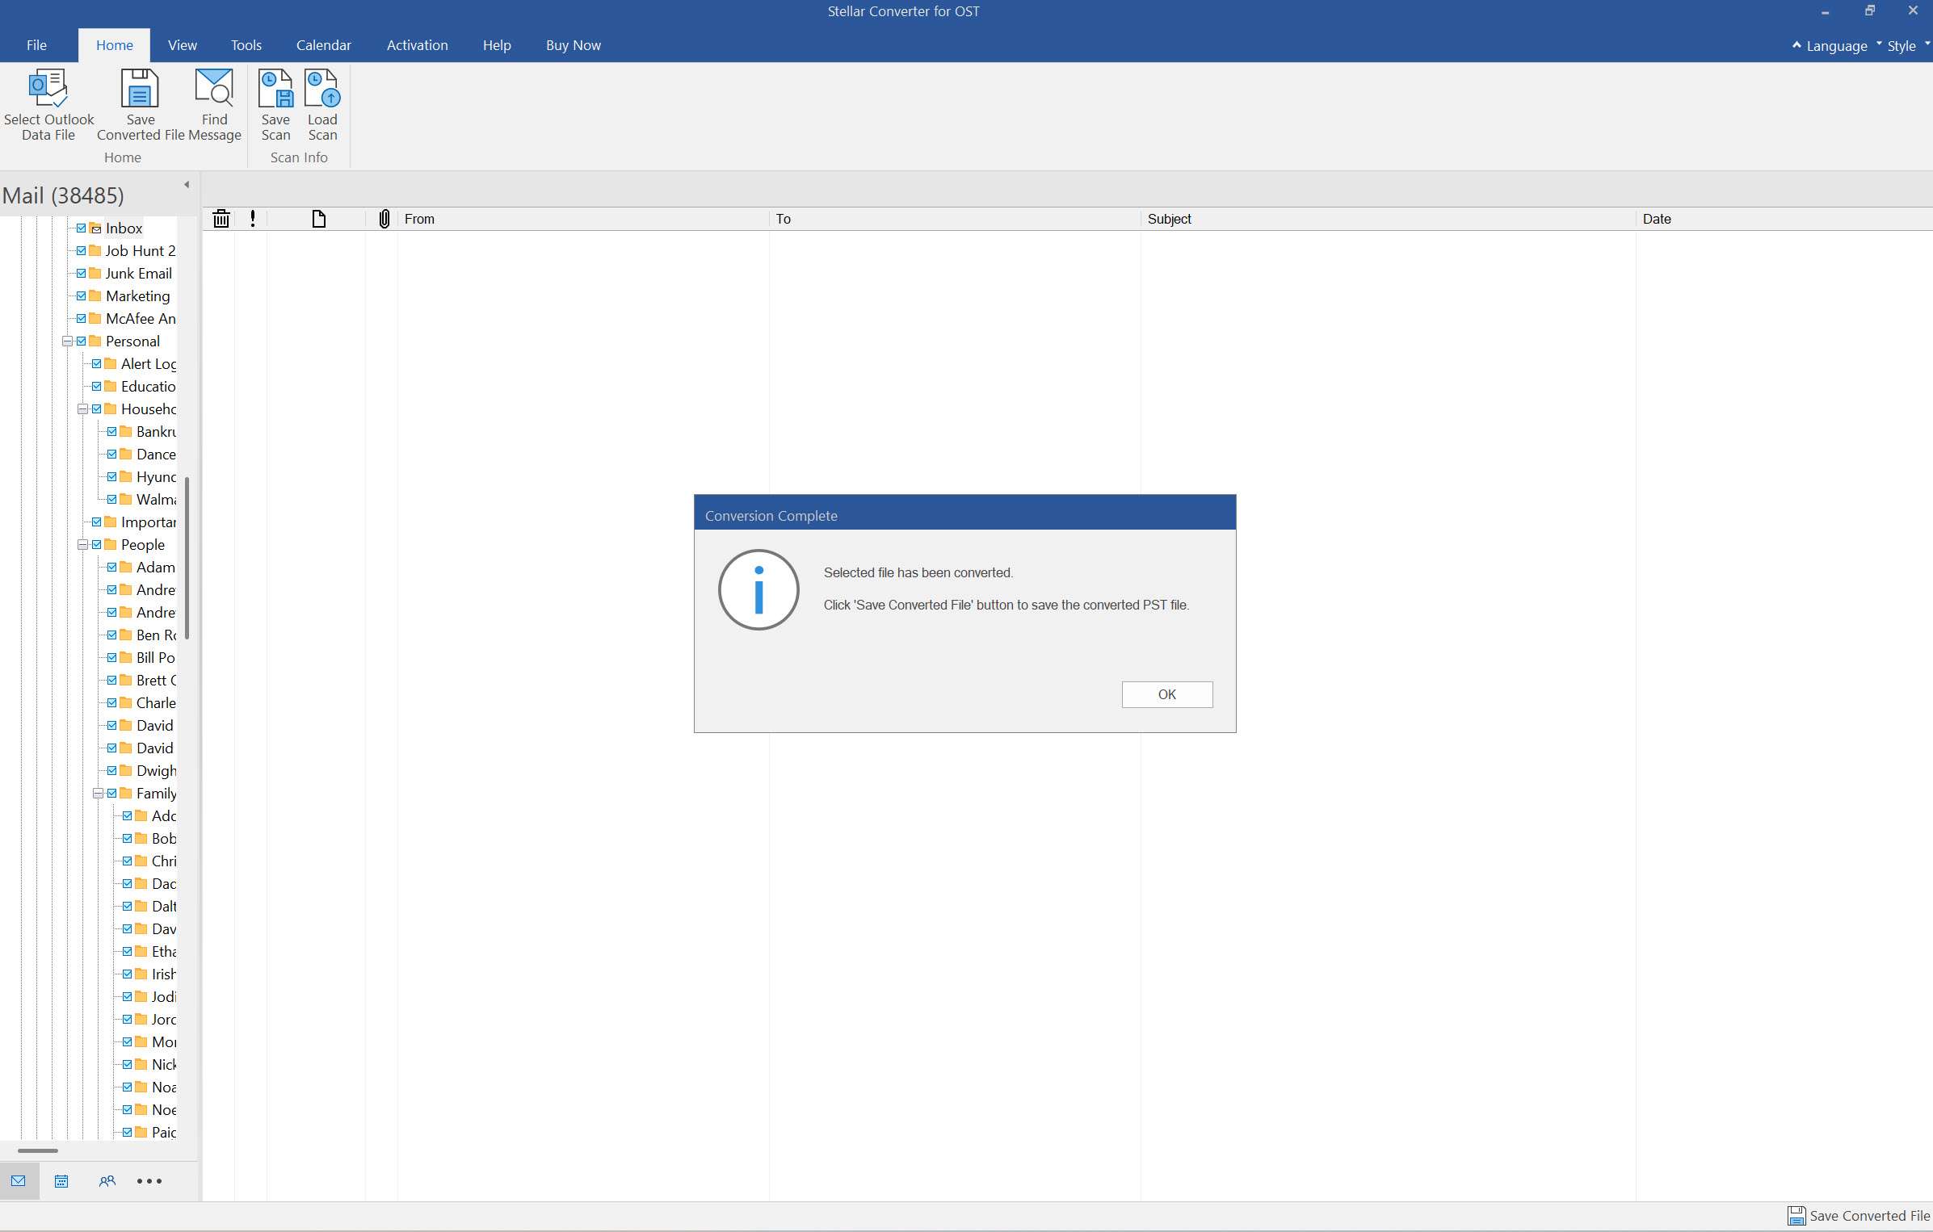
Task: Click Load Scan icon
Action: pyautogui.click(x=322, y=89)
